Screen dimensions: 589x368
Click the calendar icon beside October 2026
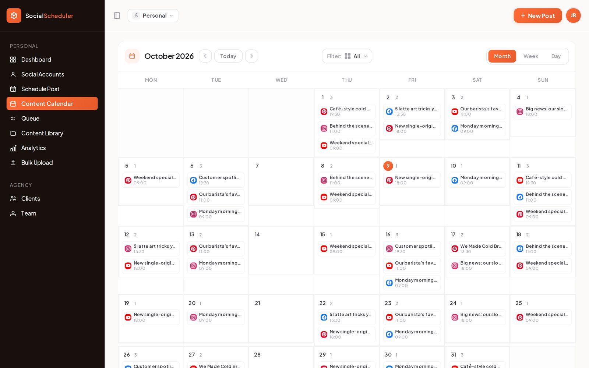[132, 56]
